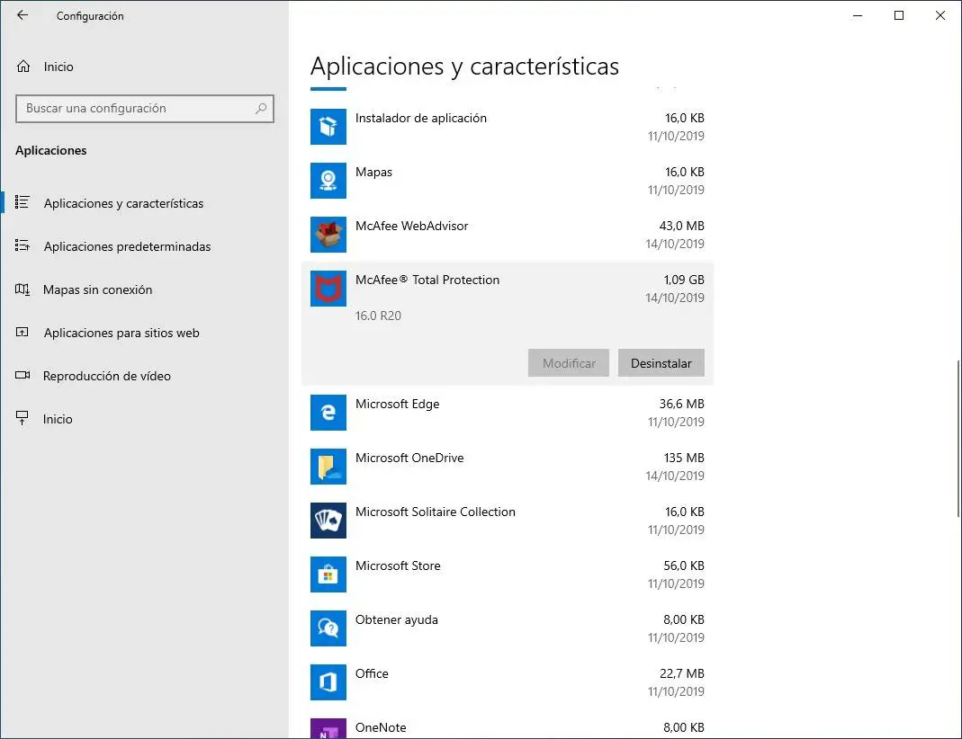Maximize the Configuración window
962x739 pixels.
click(x=899, y=15)
